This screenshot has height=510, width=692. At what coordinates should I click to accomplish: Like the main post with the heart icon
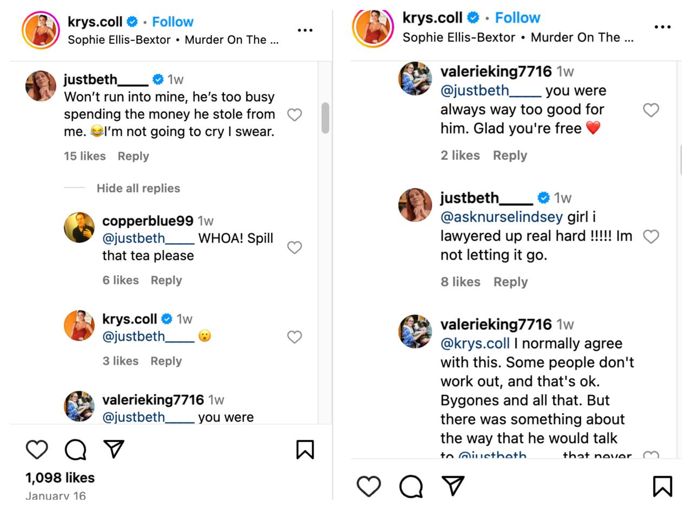pyautogui.click(x=37, y=449)
